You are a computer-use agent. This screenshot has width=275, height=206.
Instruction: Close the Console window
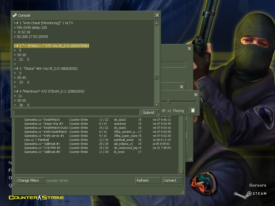(157, 15)
